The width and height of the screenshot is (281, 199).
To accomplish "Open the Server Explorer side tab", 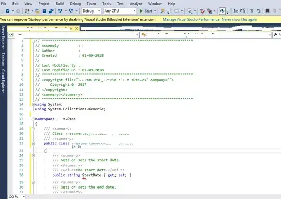I will coord(3,37).
